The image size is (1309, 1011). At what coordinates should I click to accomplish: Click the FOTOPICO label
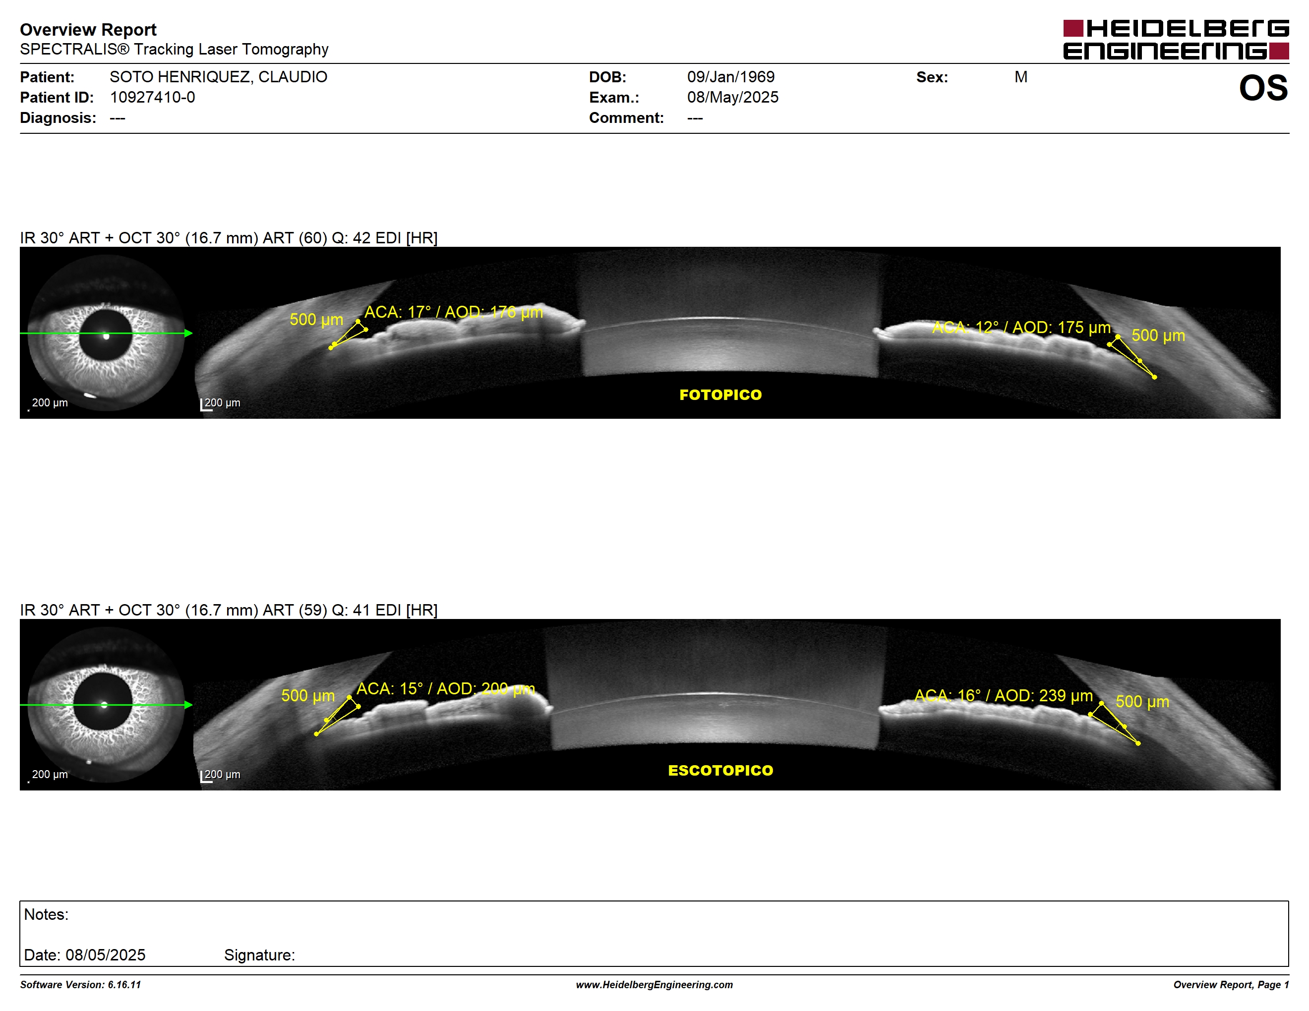point(720,394)
